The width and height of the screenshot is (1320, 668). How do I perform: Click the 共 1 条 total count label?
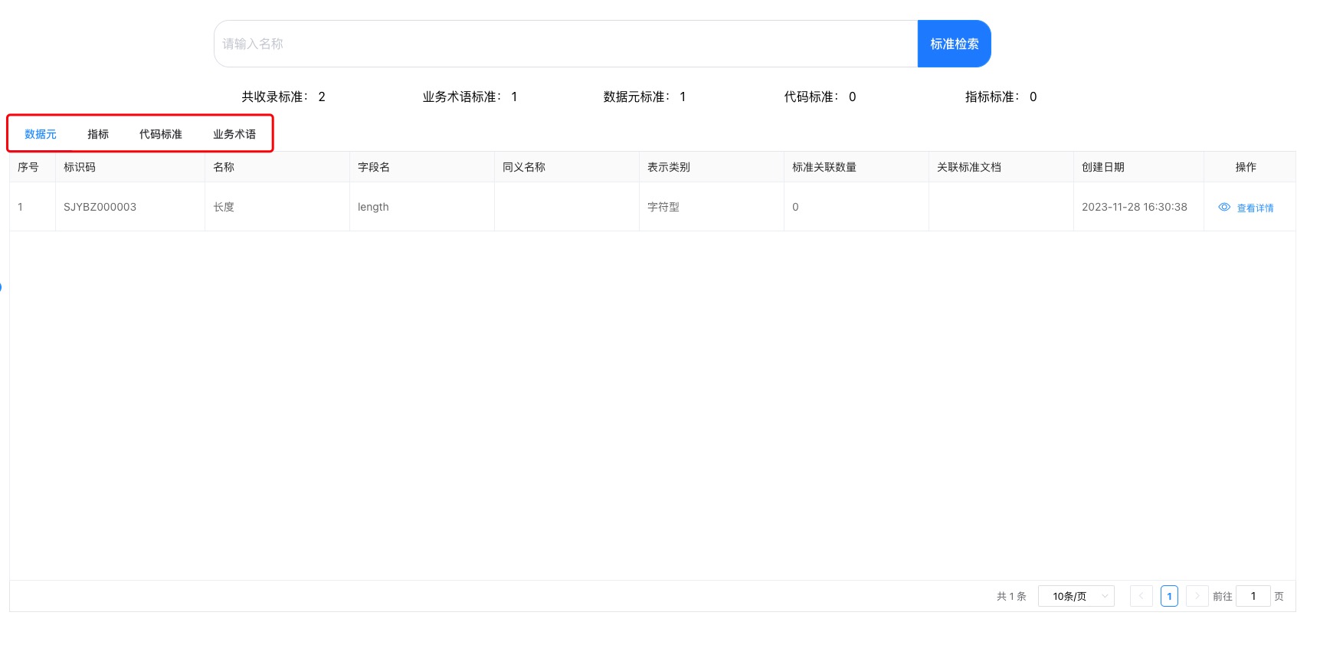1011,596
